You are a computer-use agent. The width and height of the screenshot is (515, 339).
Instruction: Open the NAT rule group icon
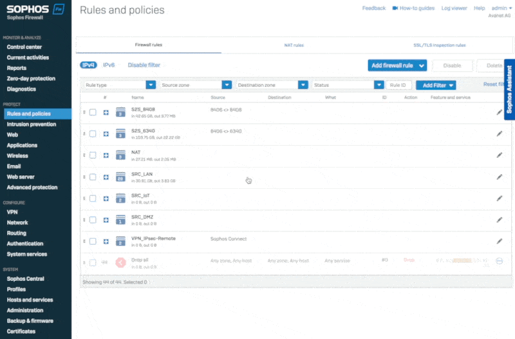pos(120,155)
